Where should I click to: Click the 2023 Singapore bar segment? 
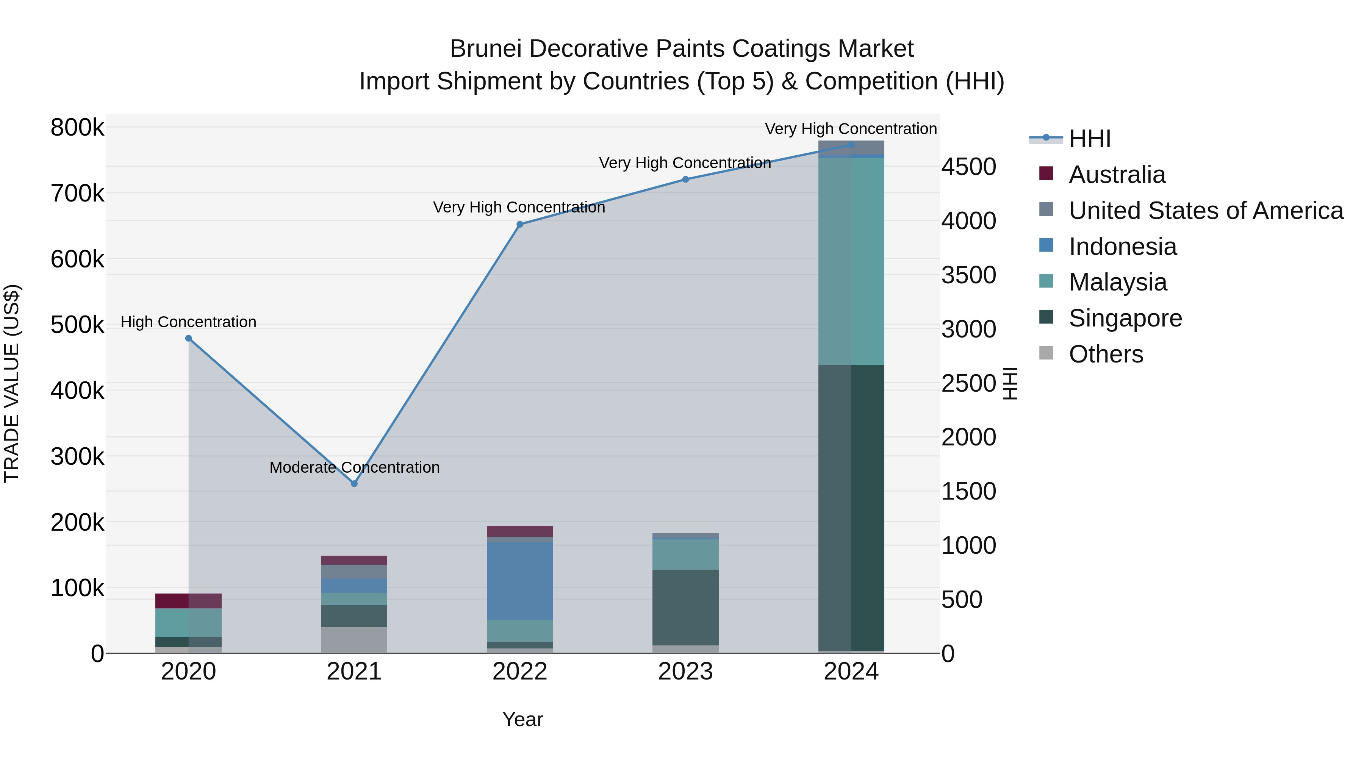(686, 608)
